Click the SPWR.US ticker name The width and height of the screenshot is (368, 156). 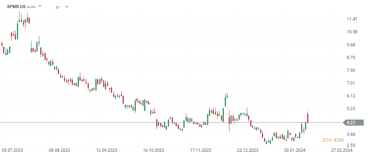(x=16, y=7)
